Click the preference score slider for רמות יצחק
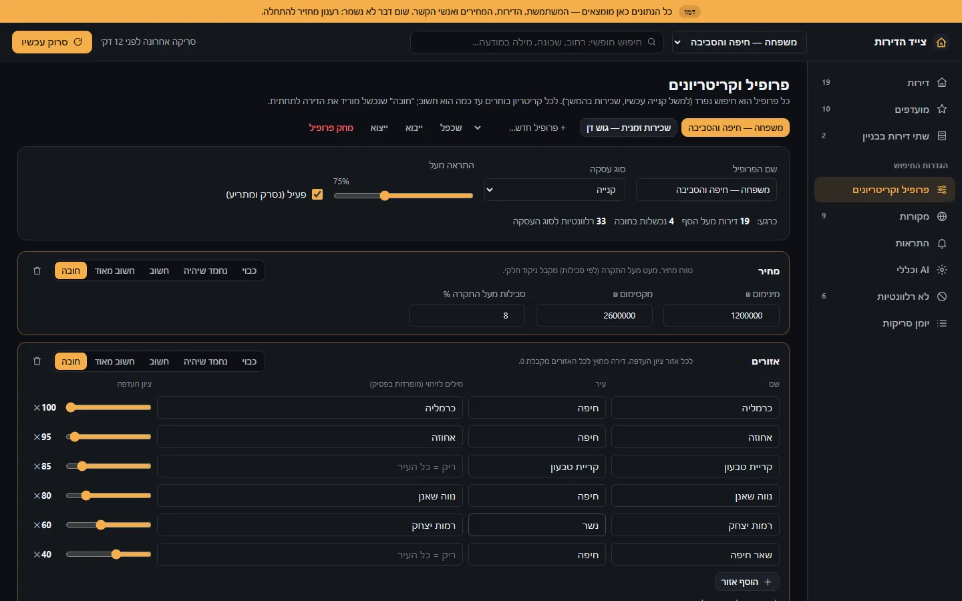962x601 pixels. [x=109, y=525]
